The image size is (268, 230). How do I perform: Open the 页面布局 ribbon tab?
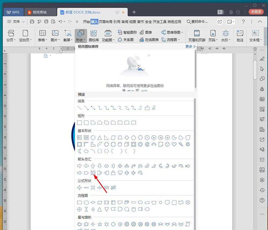[x=105, y=22]
